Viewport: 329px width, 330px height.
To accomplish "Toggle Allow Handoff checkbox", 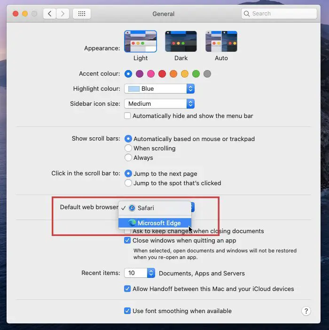I will click(x=127, y=289).
